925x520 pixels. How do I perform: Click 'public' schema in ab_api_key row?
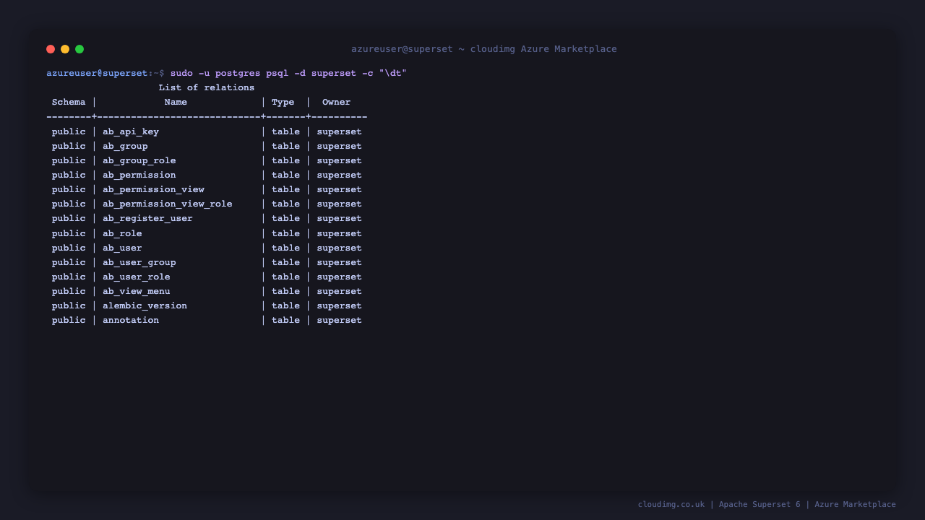[x=69, y=131]
